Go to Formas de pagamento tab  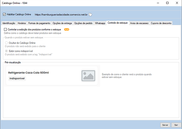pos(39,23)
